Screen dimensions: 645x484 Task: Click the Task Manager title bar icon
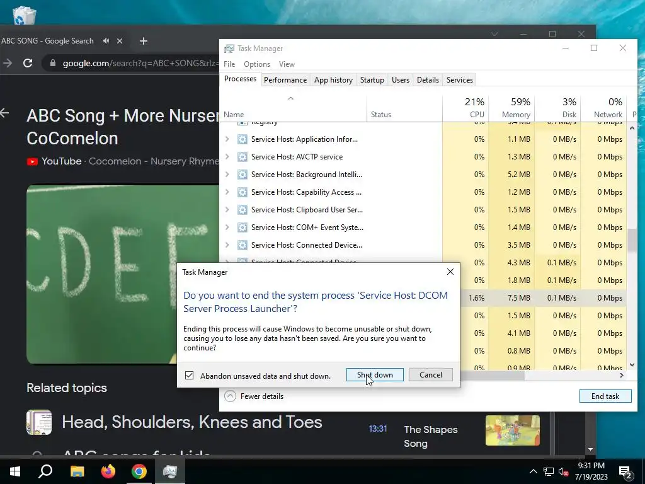pos(229,49)
